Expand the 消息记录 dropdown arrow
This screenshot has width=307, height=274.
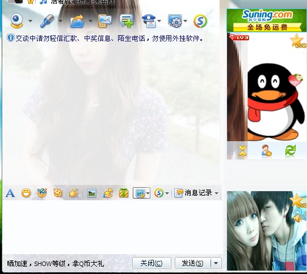coord(216,193)
